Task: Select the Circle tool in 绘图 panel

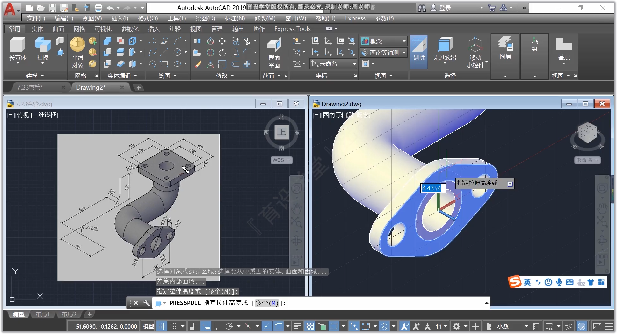Action: (x=177, y=52)
